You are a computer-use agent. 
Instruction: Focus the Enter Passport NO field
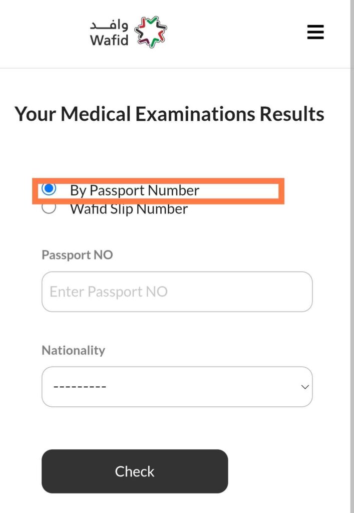click(x=177, y=292)
